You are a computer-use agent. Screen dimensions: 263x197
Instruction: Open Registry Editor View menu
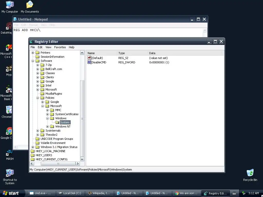pos(48,47)
